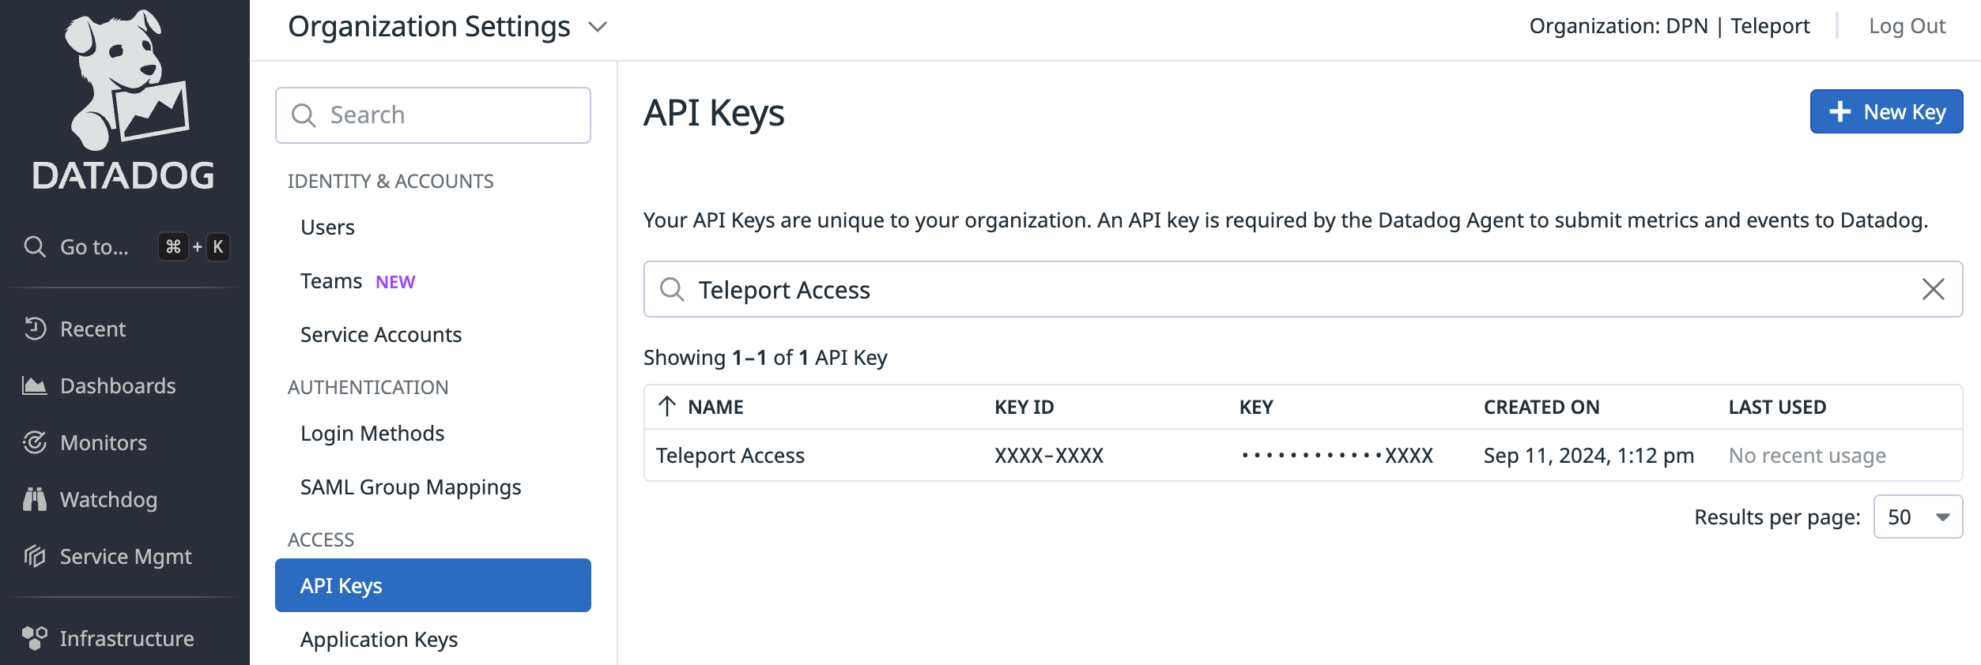
Task: Click the Infrastructure hexagons icon
Action: coord(35,638)
